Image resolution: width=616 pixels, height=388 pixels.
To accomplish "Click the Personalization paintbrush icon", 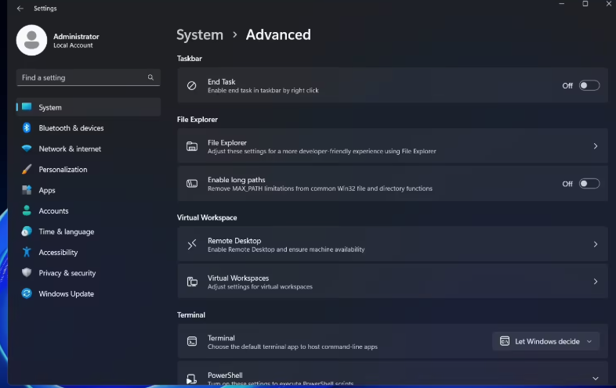I will (x=27, y=170).
